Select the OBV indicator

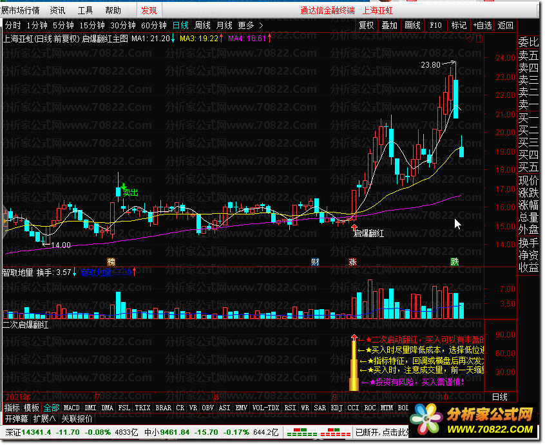[208, 408]
